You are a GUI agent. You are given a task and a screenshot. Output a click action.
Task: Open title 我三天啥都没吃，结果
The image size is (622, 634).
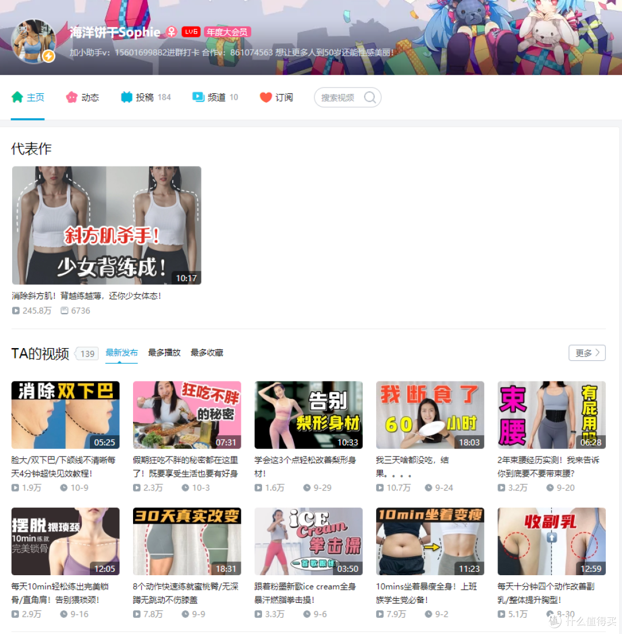click(412, 467)
